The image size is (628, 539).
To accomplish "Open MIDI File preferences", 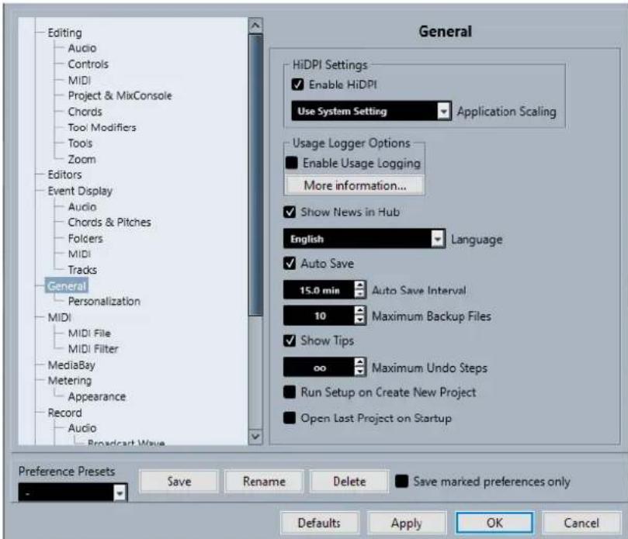I will 89,333.
